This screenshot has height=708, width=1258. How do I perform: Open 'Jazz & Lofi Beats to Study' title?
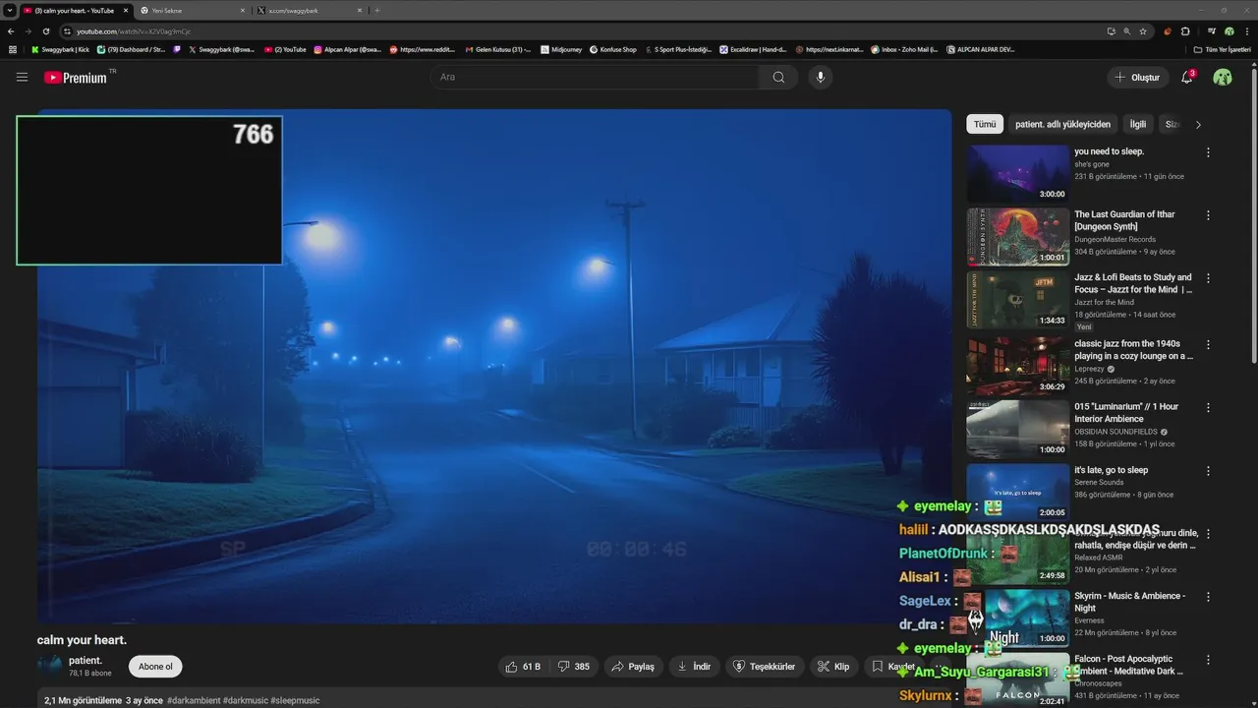coord(1133,283)
